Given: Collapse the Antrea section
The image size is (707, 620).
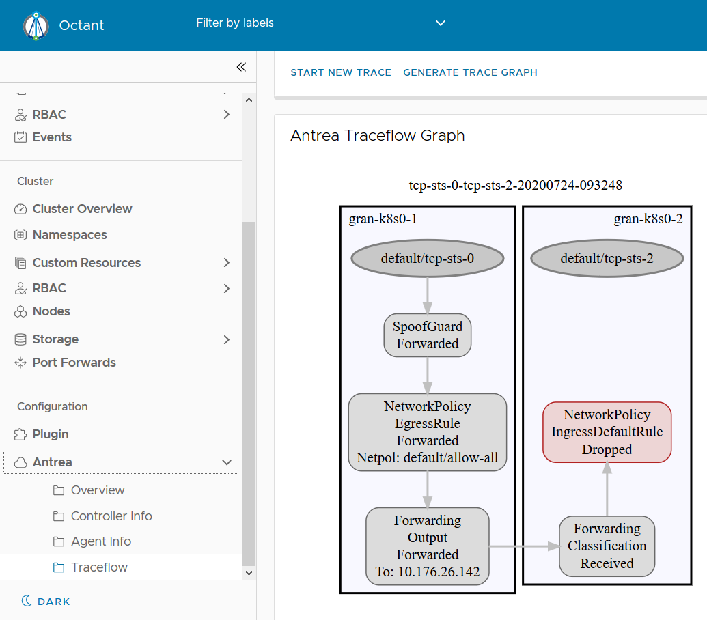Looking at the screenshot, I should (x=226, y=462).
